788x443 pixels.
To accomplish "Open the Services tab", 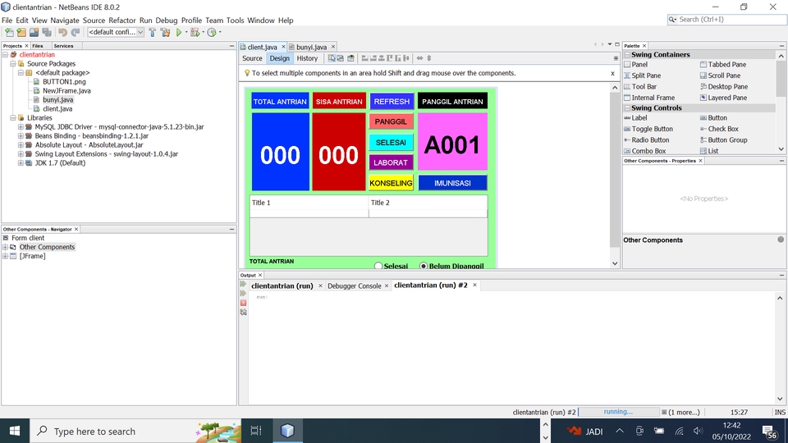I will click(63, 46).
